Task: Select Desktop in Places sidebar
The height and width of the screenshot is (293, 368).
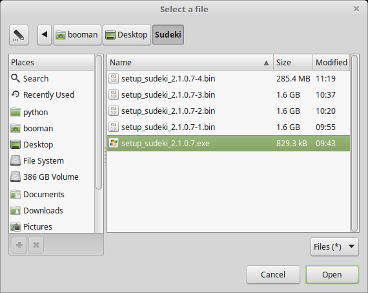Action: tap(52, 145)
